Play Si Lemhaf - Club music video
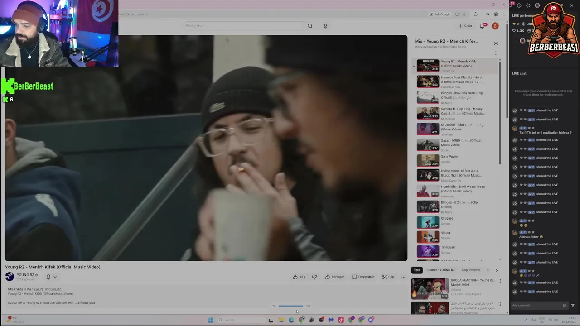 pyautogui.click(x=454, y=129)
